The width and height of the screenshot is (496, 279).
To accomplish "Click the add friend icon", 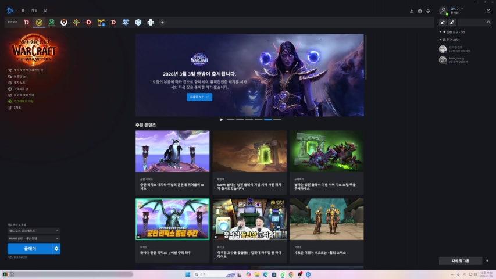I will point(443,22).
